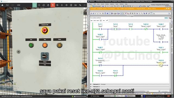
Task: Select the %I1.2 Reset contact
Action: click(x=116, y=76)
